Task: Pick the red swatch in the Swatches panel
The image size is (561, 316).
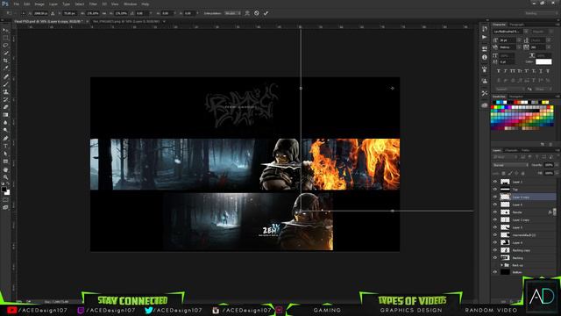Action: (493, 107)
